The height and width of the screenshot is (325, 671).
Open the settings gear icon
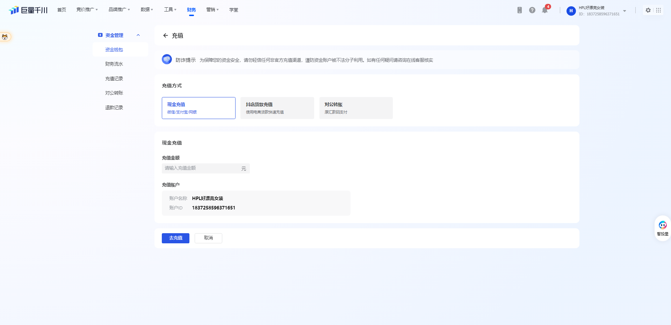point(648,10)
